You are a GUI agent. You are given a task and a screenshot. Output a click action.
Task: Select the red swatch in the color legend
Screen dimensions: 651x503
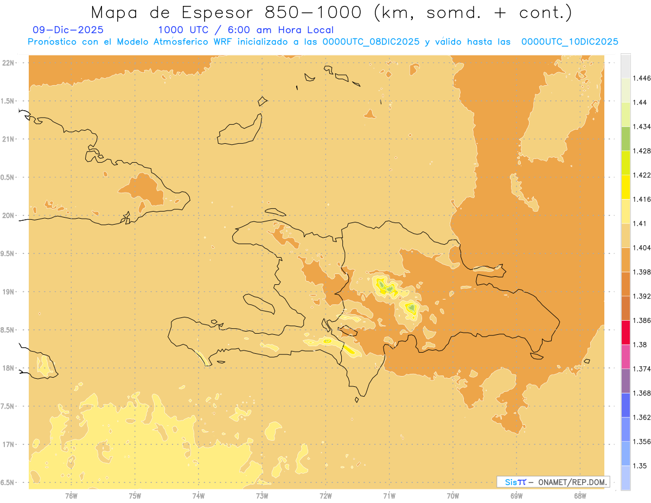pyautogui.click(x=626, y=333)
